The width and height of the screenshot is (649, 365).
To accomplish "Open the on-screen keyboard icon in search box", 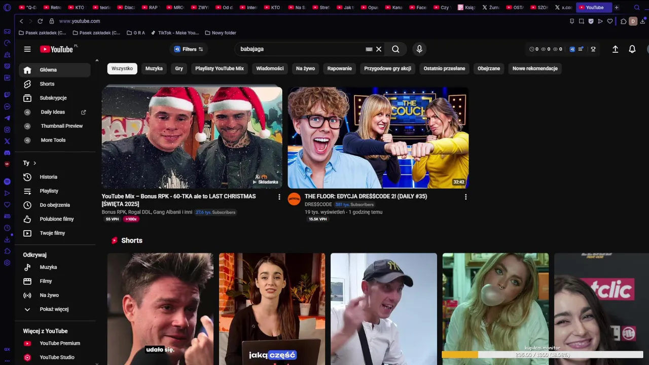I will [x=369, y=49].
